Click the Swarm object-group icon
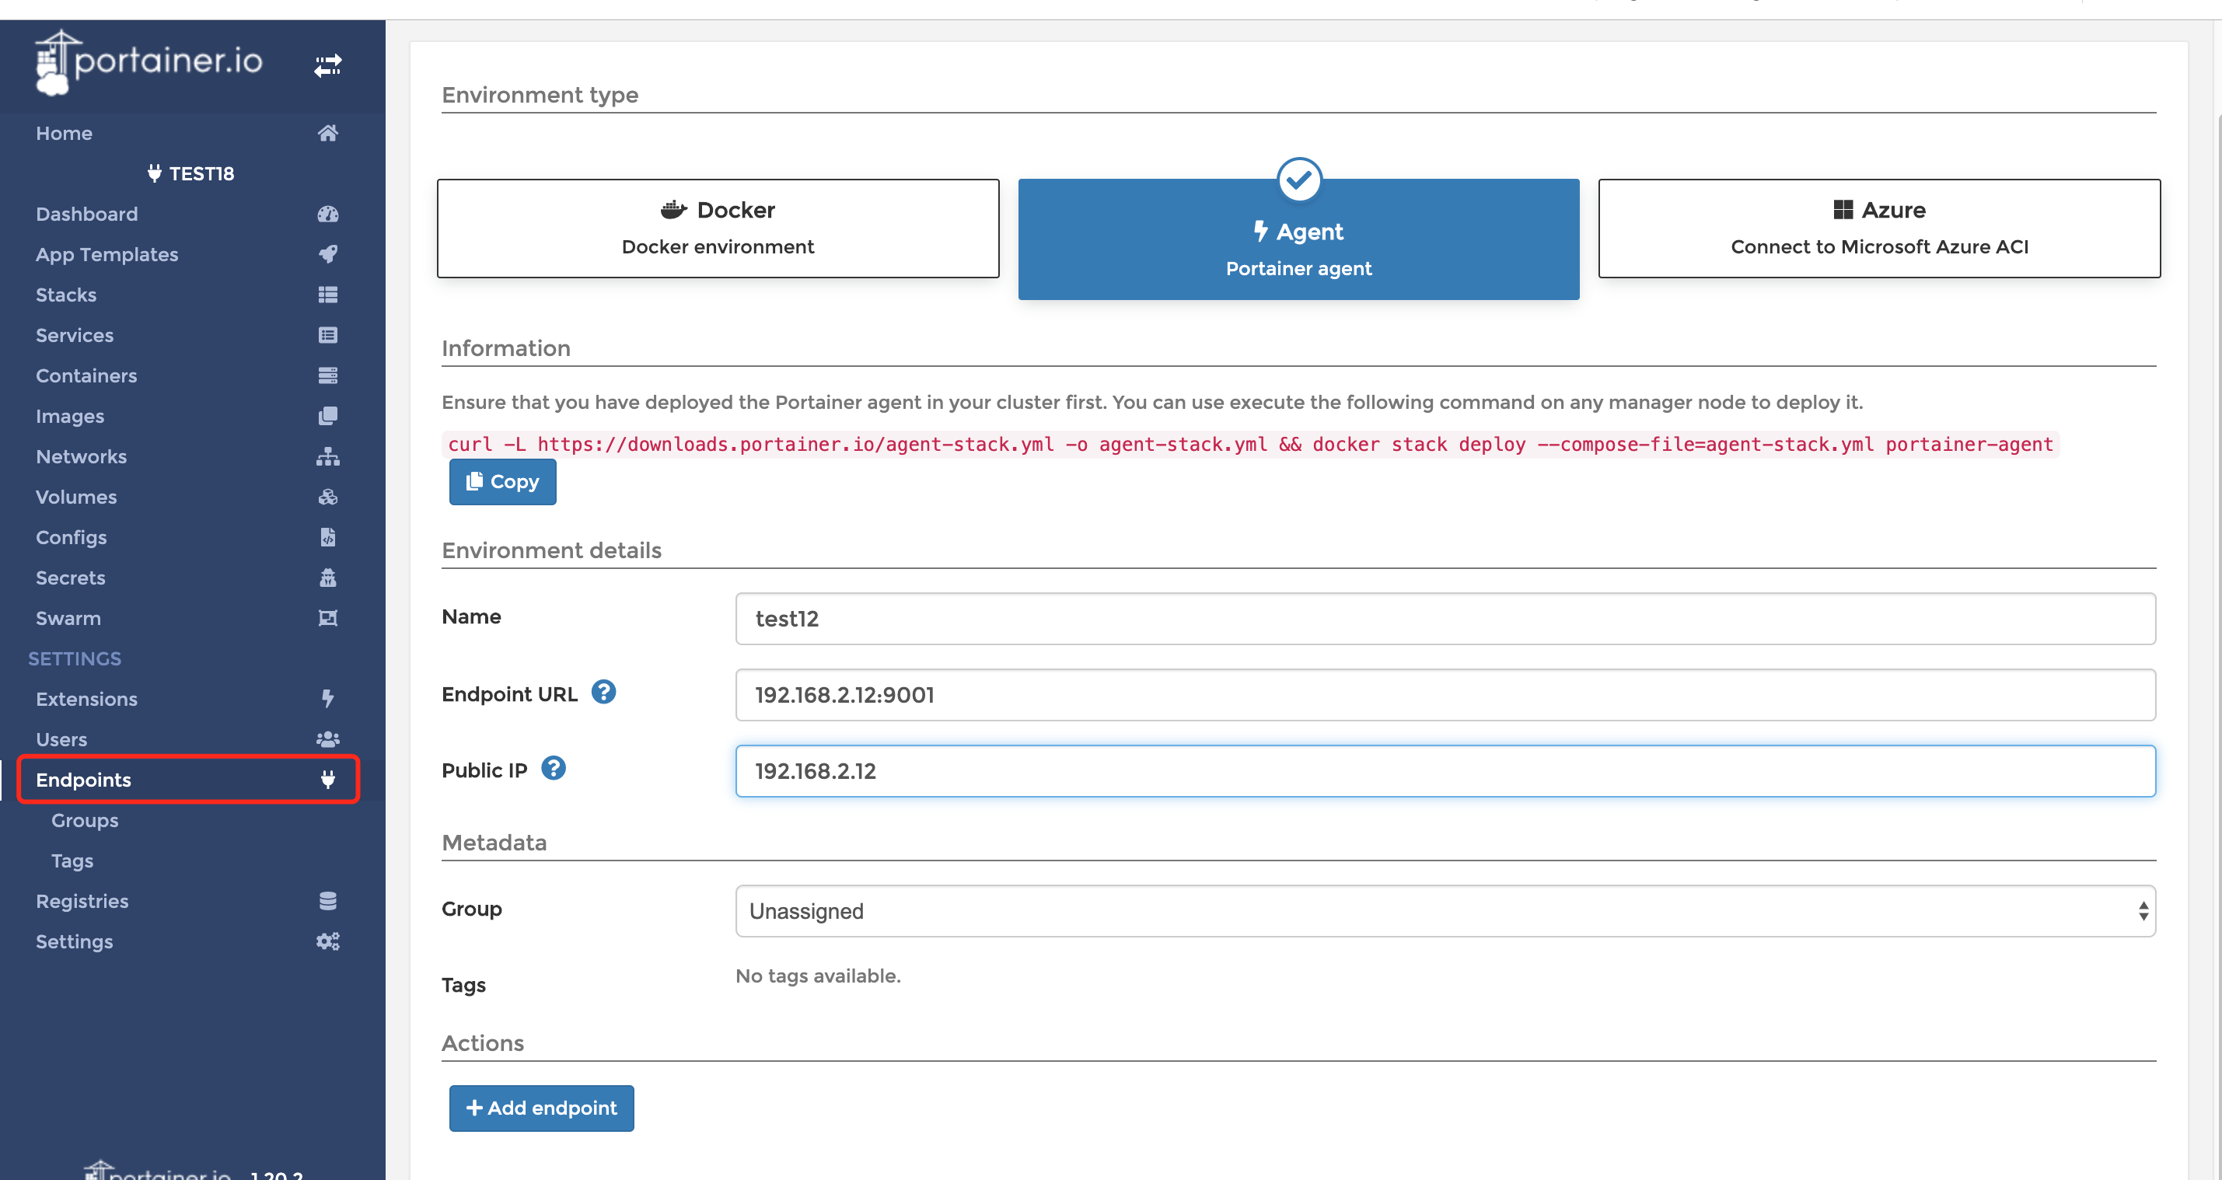This screenshot has height=1180, width=2222. pyautogui.click(x=328, y=618)
